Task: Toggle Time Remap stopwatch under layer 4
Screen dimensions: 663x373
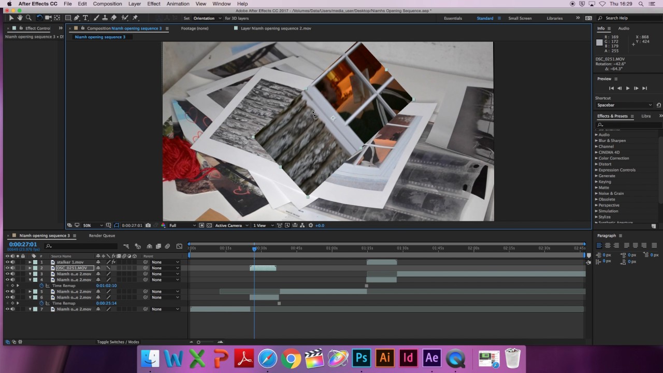Action: pyautogui.click(x=42, y=285)
